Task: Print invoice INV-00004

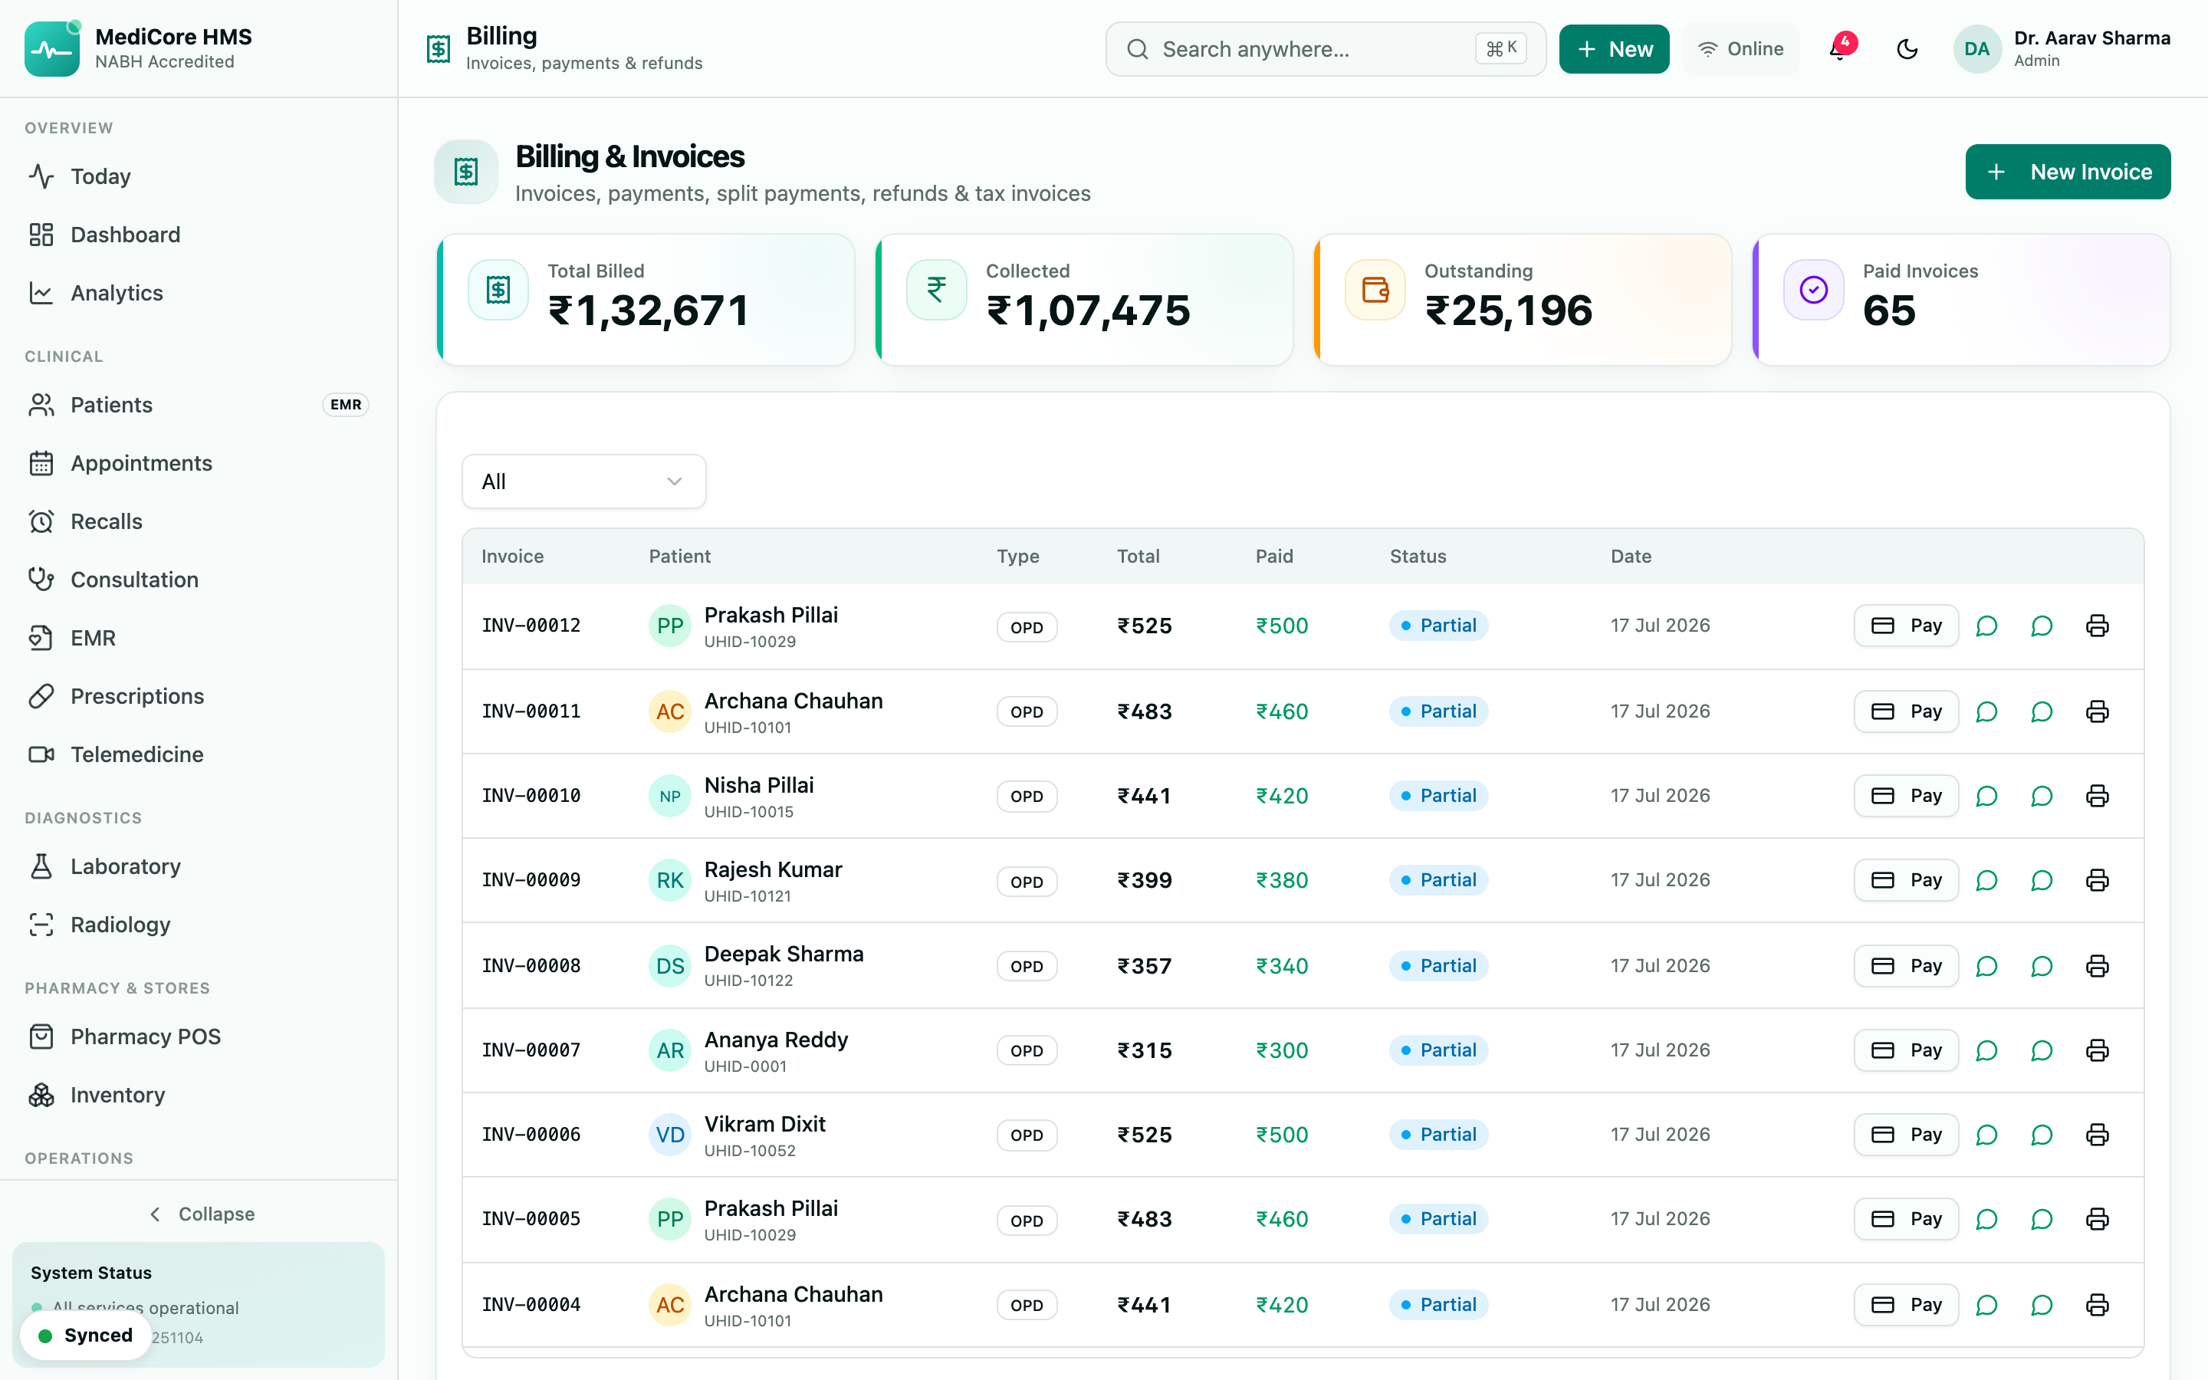Action: (2097, 1305)
